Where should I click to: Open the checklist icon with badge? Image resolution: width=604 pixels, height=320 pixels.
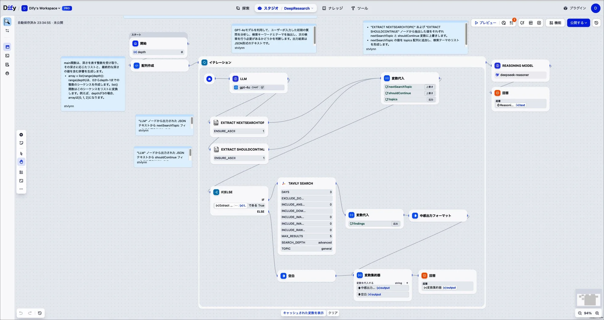pyautogui.click(x=512, y=23)
